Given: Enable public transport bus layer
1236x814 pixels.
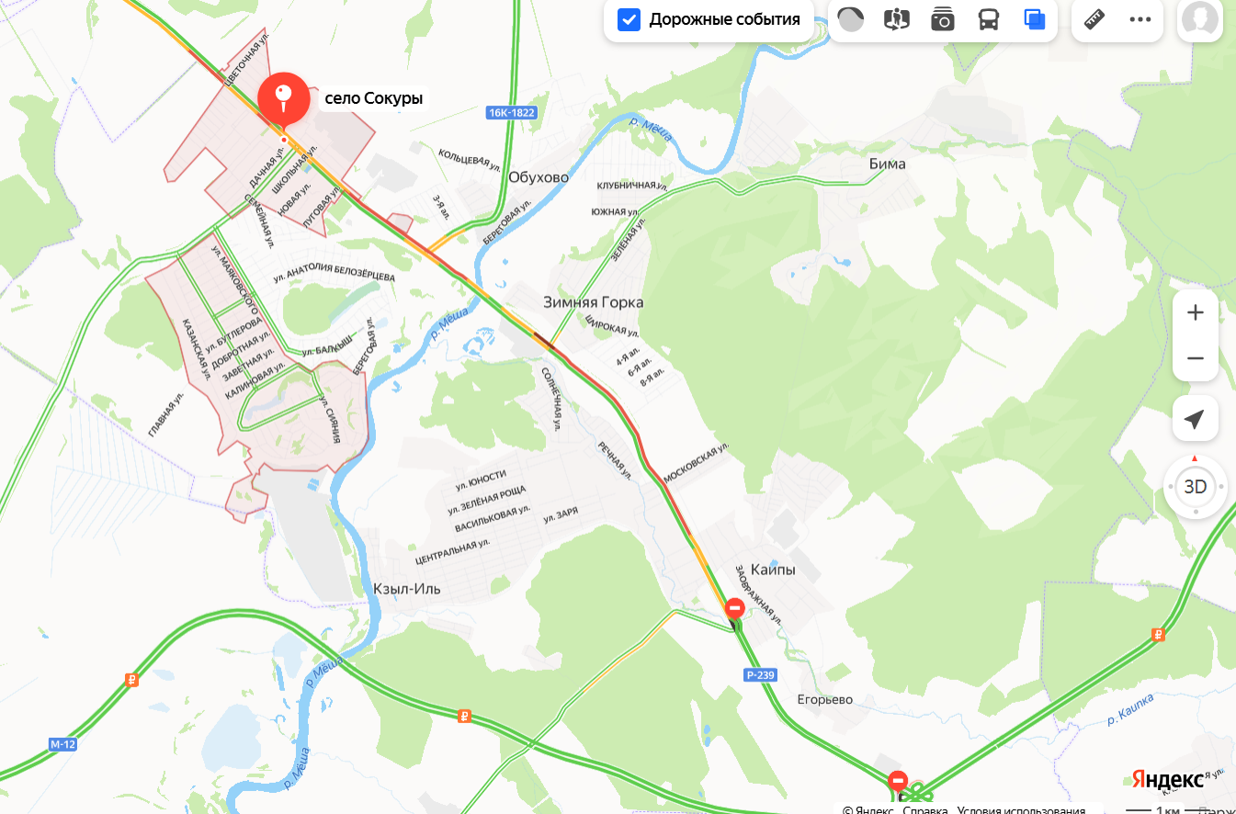Looking at the screenshot, I should tap(988, 19).
